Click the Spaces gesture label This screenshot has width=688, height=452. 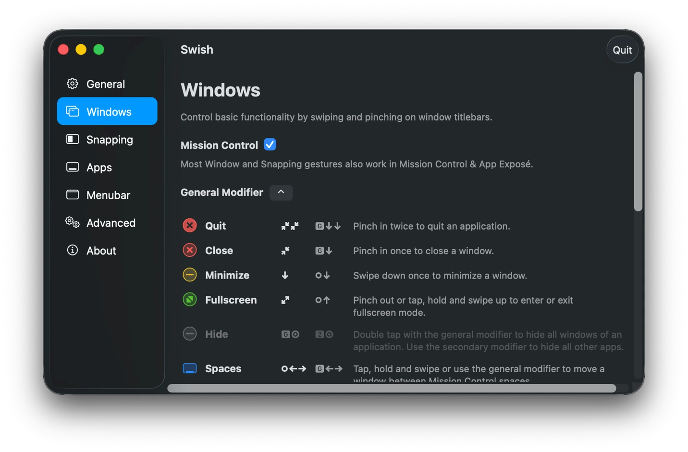pos(223,369)
